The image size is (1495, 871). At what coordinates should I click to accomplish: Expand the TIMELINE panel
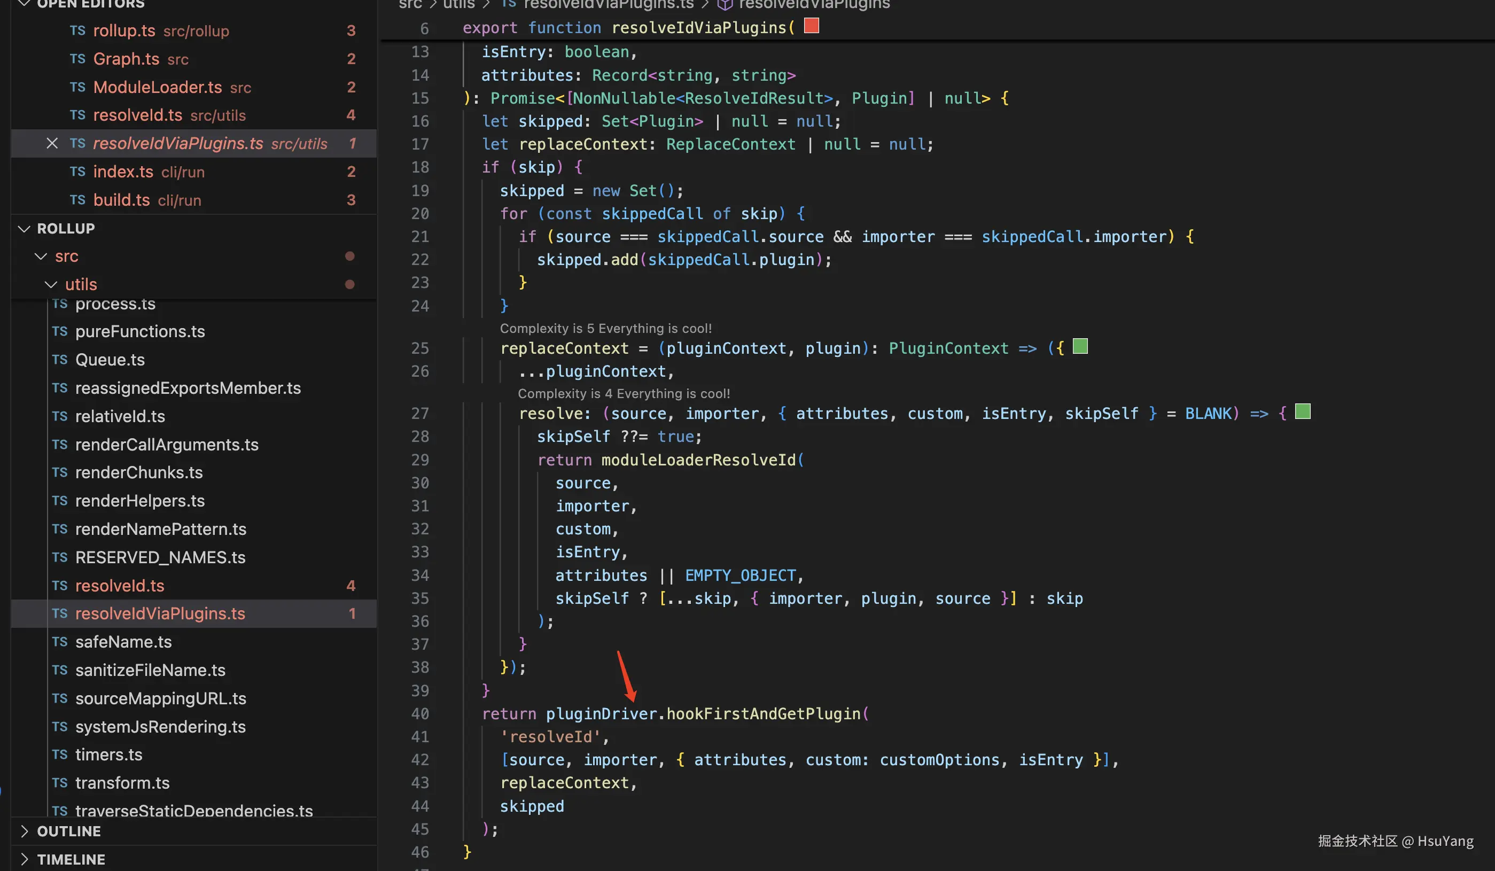[x=25, y=859]
